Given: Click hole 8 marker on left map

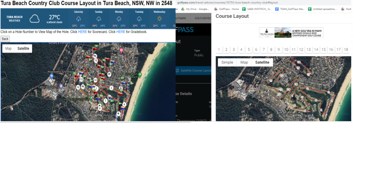Looking at the screenshot, I should tap(100, 108).
